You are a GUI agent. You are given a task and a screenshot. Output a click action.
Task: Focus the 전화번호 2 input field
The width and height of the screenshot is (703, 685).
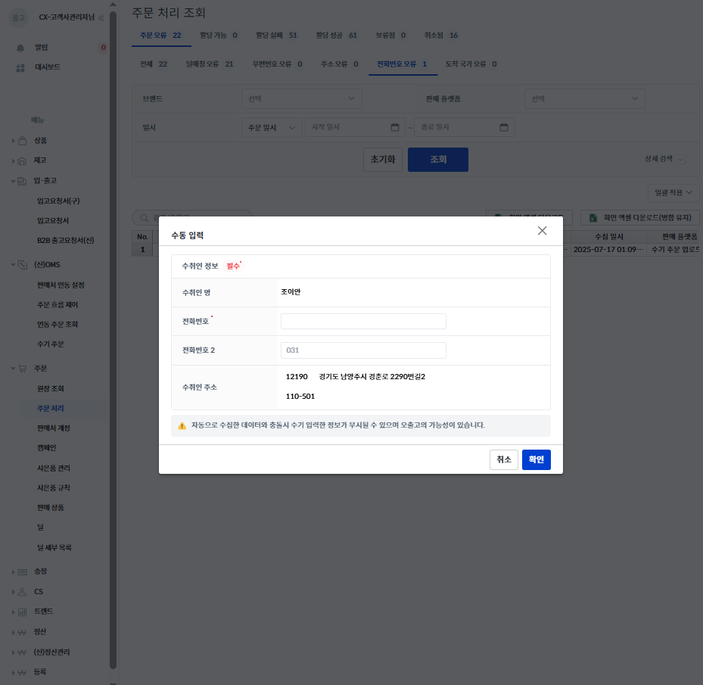click(363, 350)
